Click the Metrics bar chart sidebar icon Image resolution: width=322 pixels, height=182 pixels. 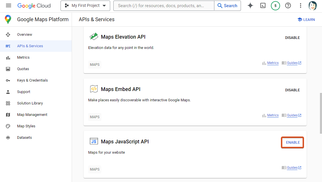coord(8,58)
